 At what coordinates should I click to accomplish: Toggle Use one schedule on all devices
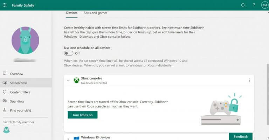(68, 53)
